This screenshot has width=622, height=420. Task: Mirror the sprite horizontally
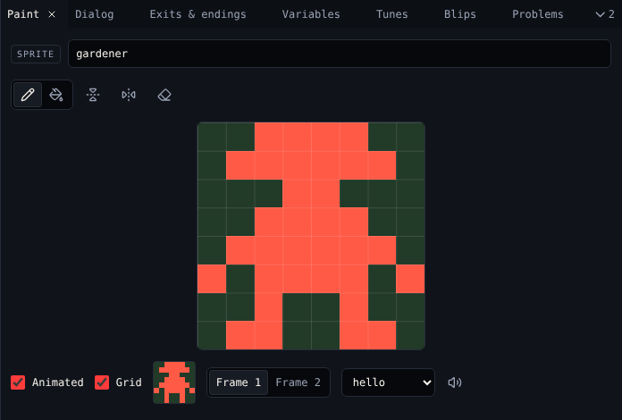pos(129,95)
